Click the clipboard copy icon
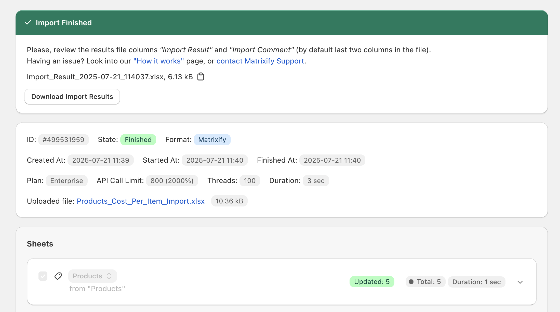The height and width of the screenshot is (312, 560). 201,77
